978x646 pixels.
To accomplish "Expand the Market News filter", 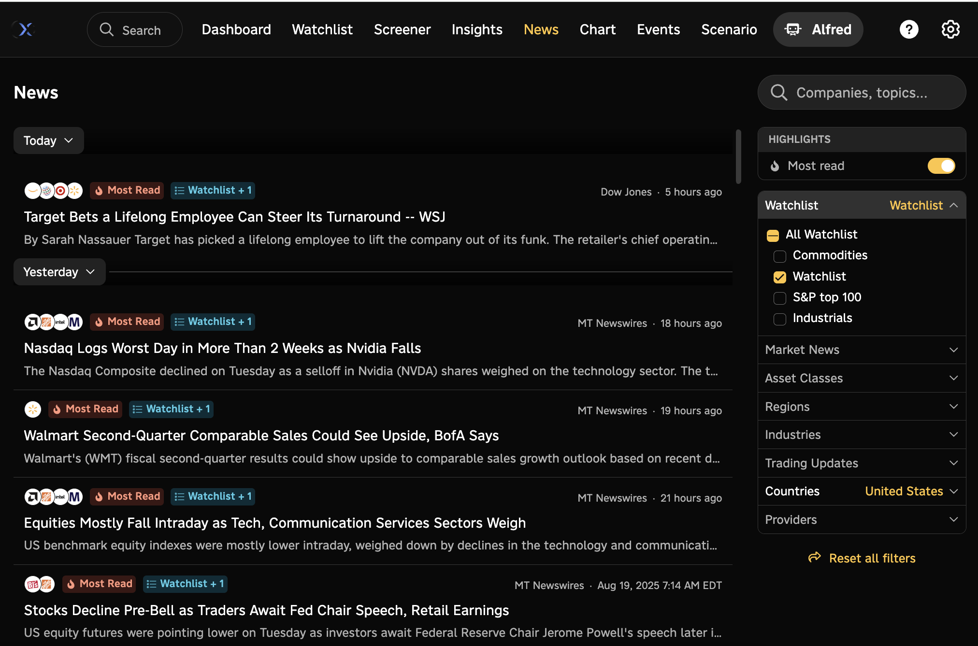I will pos(862,350).
